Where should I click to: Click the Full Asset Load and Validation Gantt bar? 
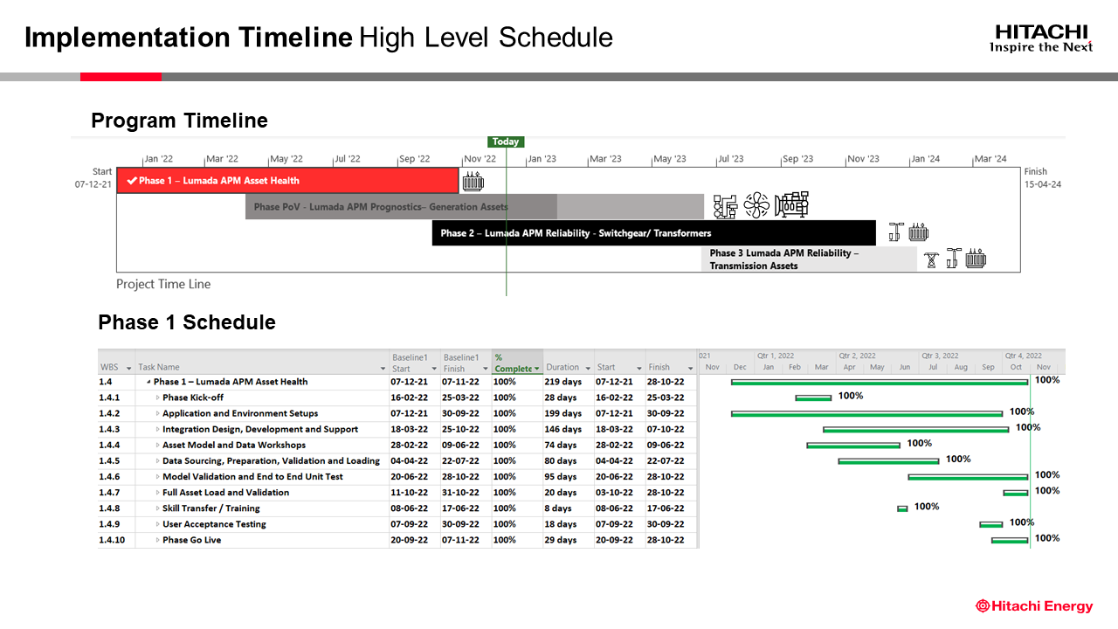click(1015, 493)
